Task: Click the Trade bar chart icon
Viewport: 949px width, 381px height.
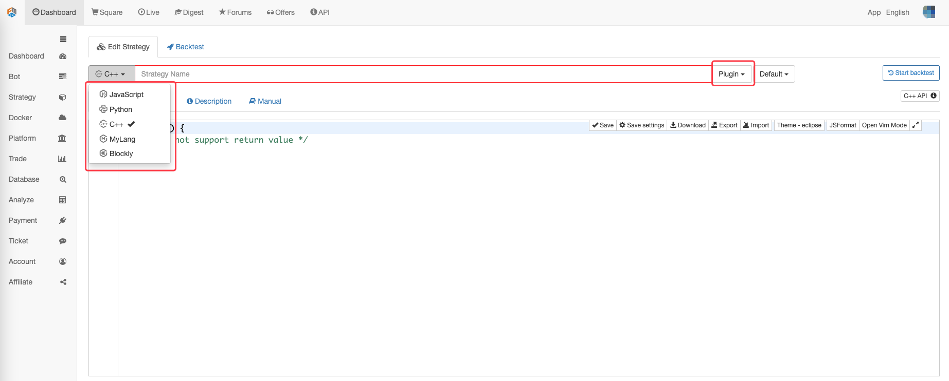Action: coord(62,159)
